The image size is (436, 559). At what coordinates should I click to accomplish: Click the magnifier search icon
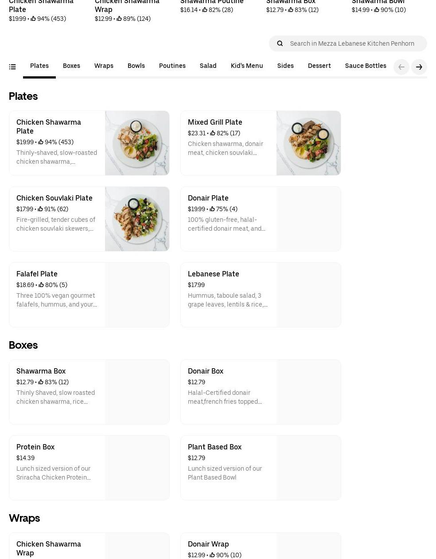(x=280, y=43)
